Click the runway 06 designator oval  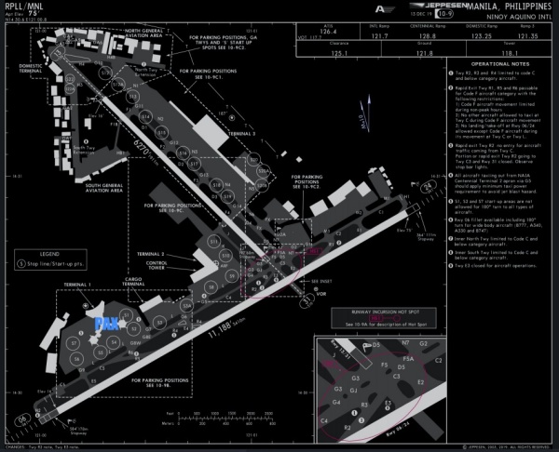pos(24,419)
